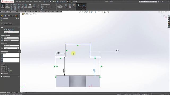Open the FeatureManager Design Tree panel tab
This screenshot has width=170, height=95.
coord(2,16)
